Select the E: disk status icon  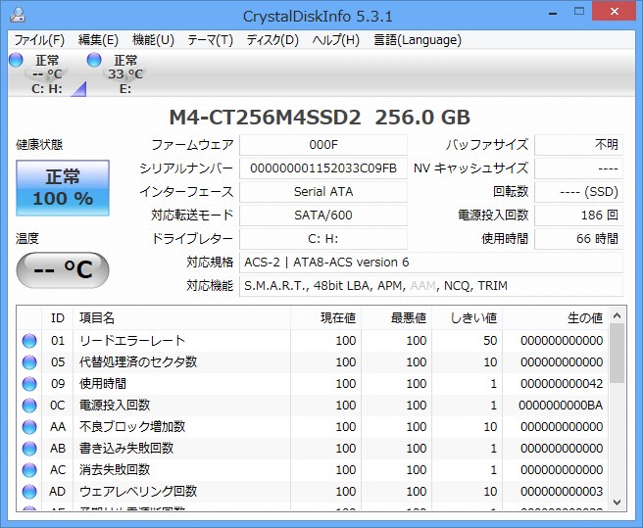(x=94, y=61)
